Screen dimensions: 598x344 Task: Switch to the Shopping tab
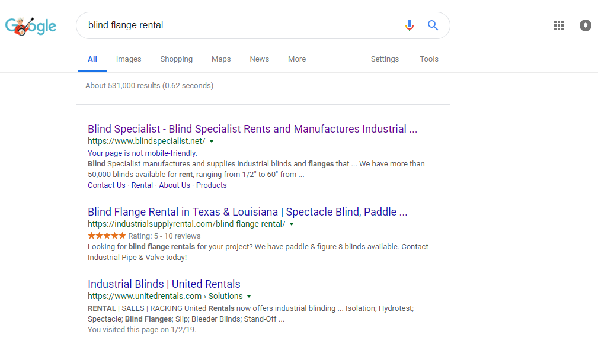coord(176,59)
